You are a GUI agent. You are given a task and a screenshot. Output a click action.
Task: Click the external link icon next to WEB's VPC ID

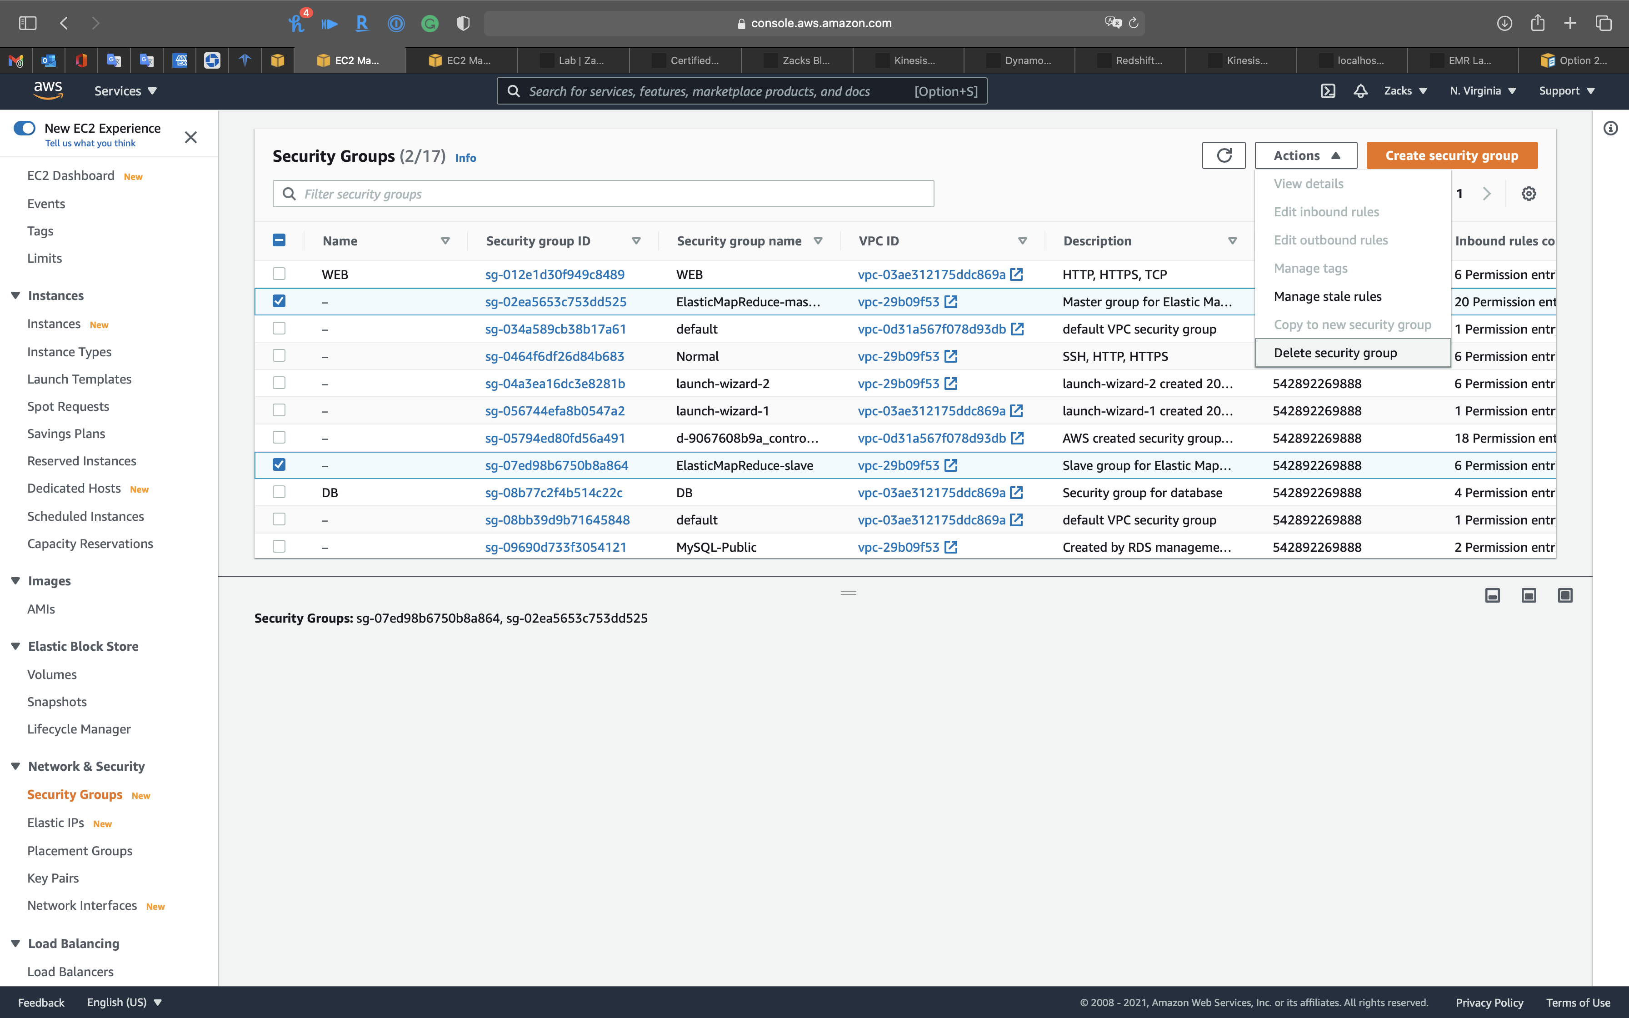tap(1016, 274)
